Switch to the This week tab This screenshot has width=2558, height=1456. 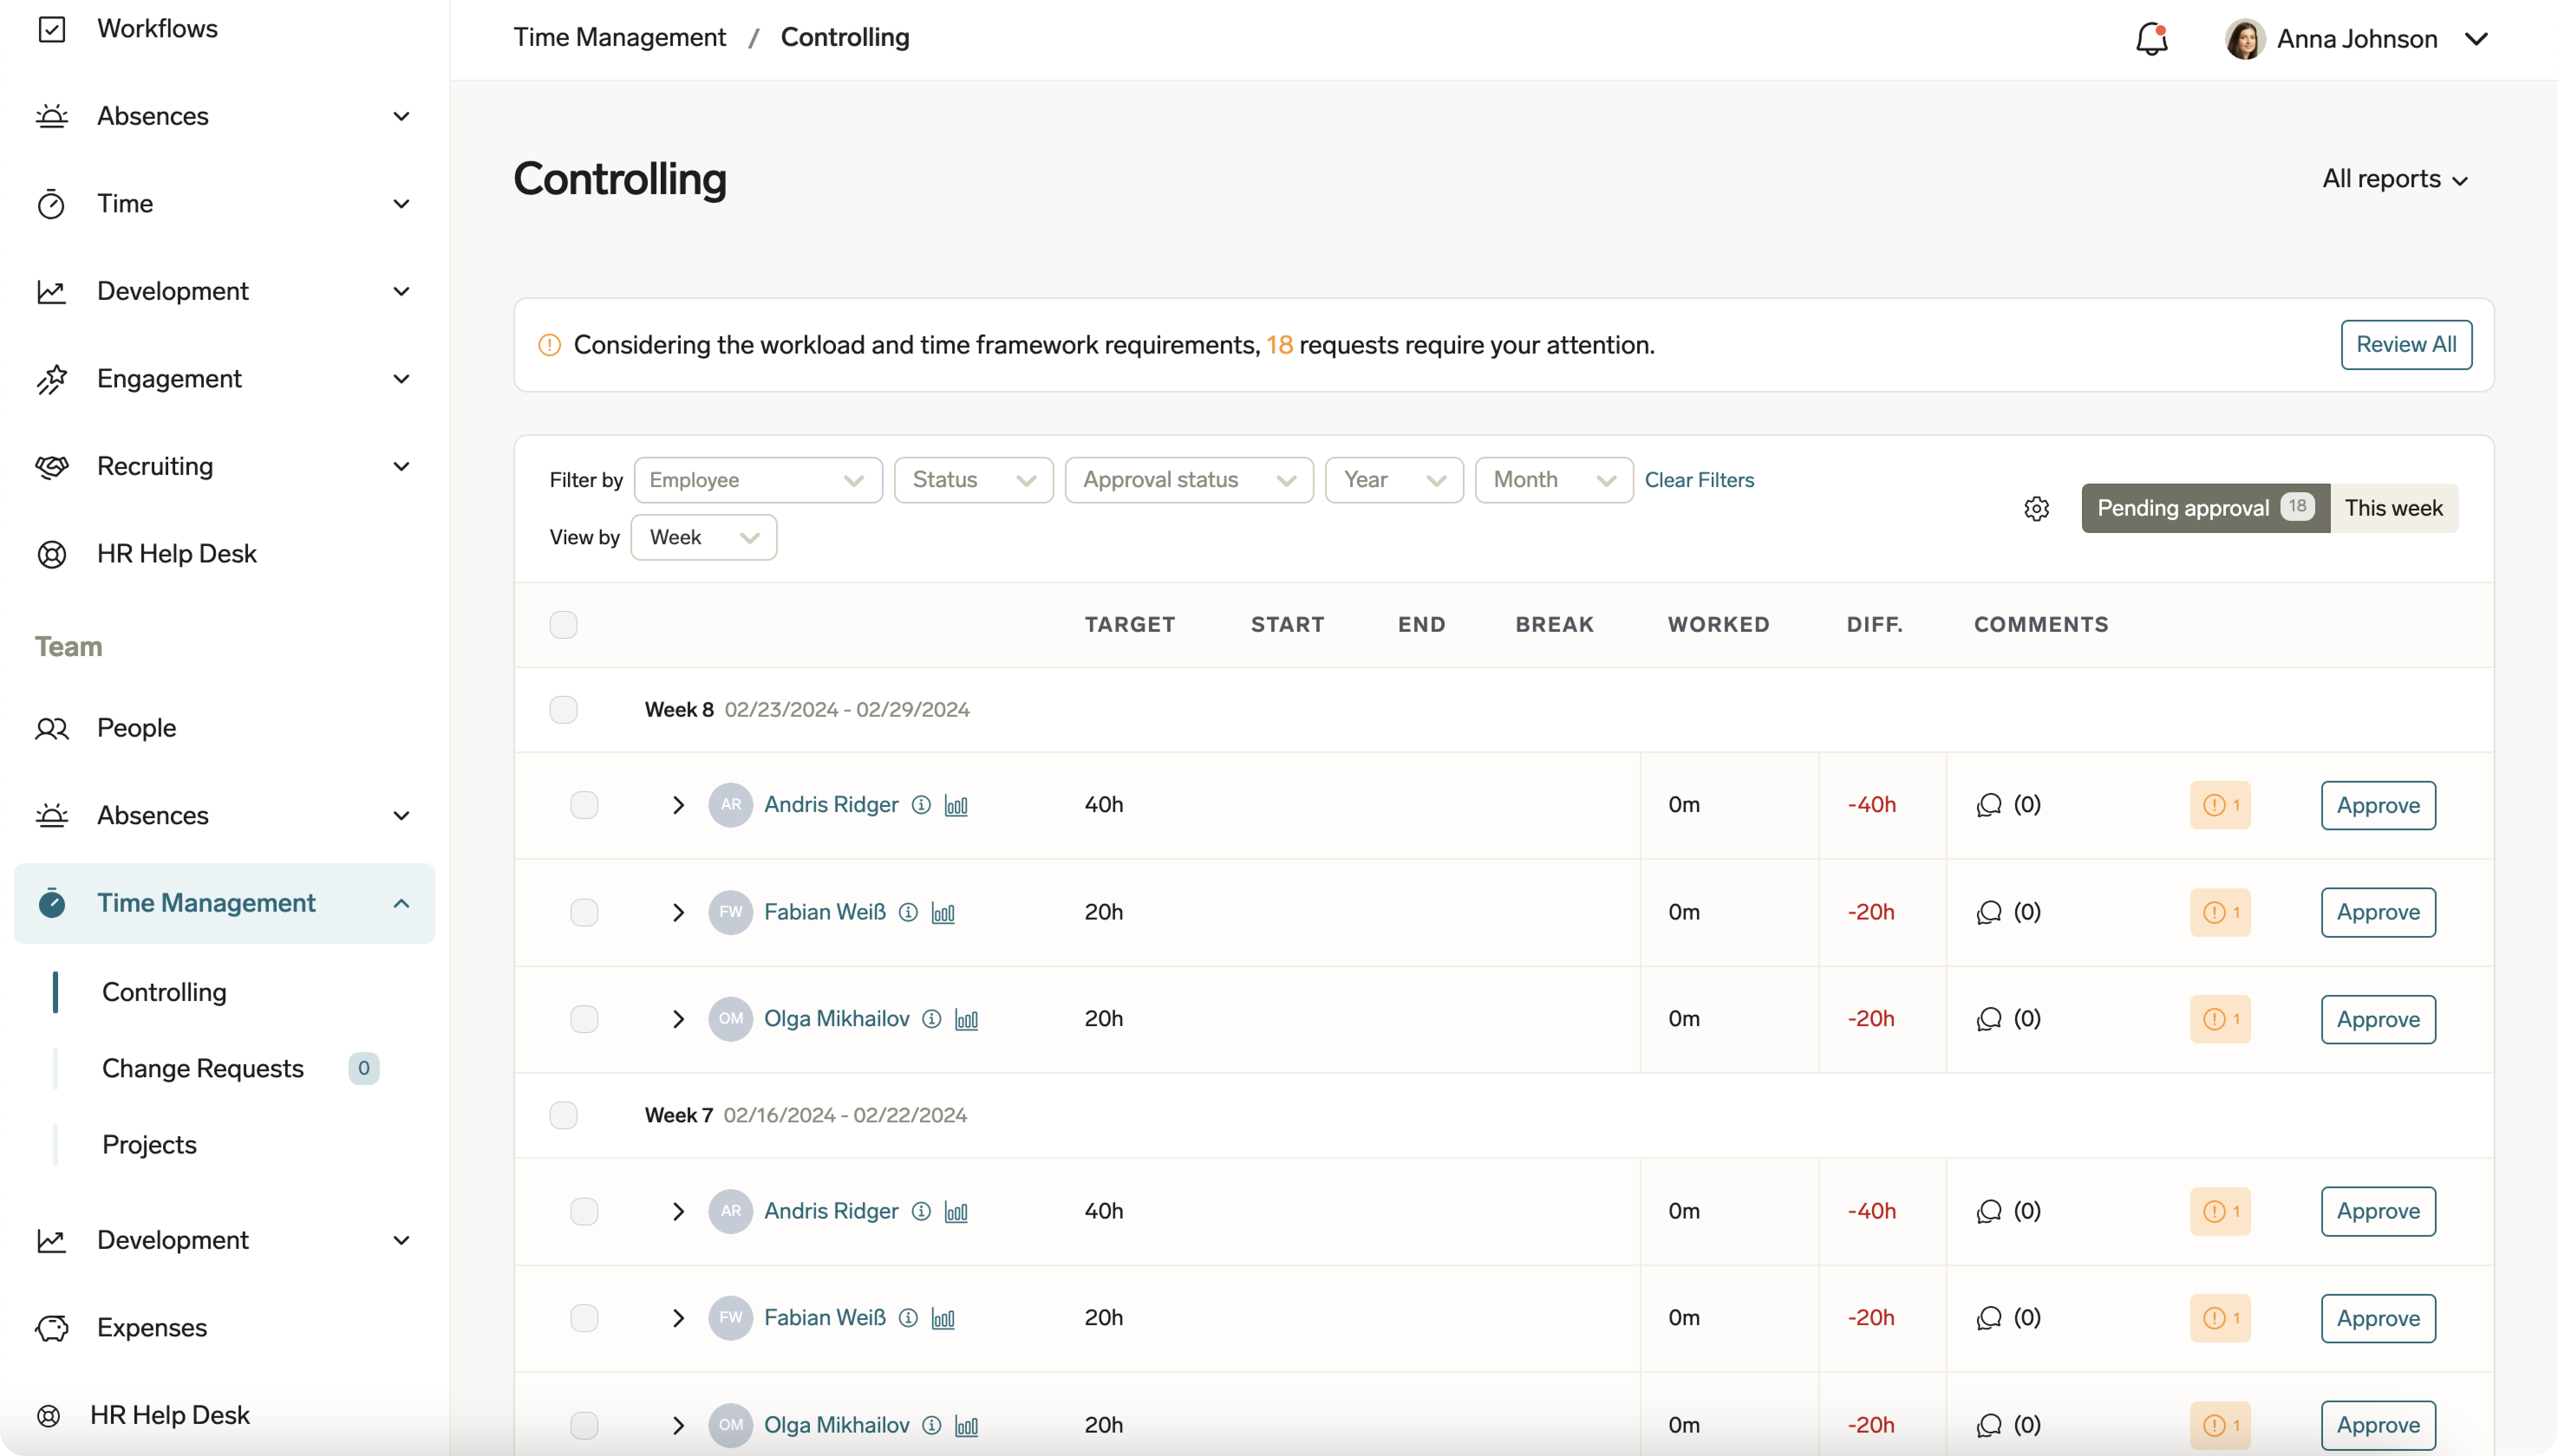[x=2394, y=508]
